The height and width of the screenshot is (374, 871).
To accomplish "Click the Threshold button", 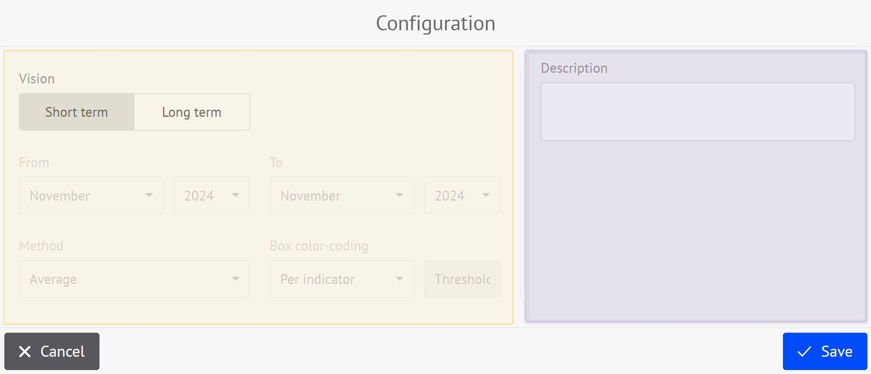I will [x=462, y=279].
